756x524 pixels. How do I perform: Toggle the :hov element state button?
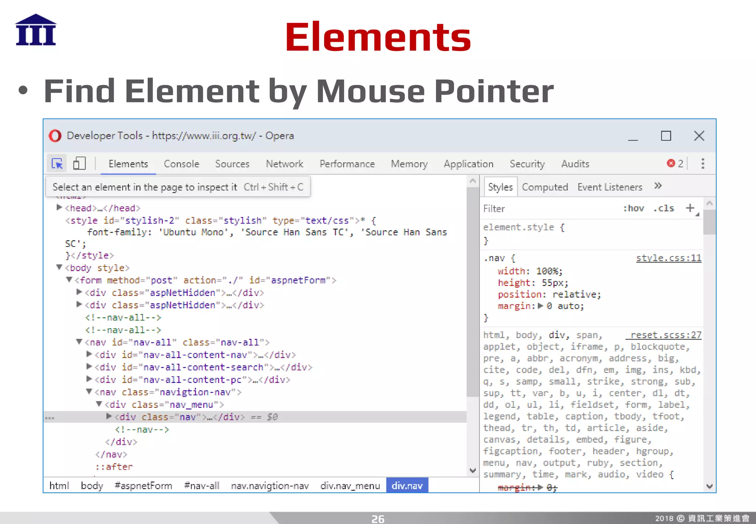click(633, 208)
